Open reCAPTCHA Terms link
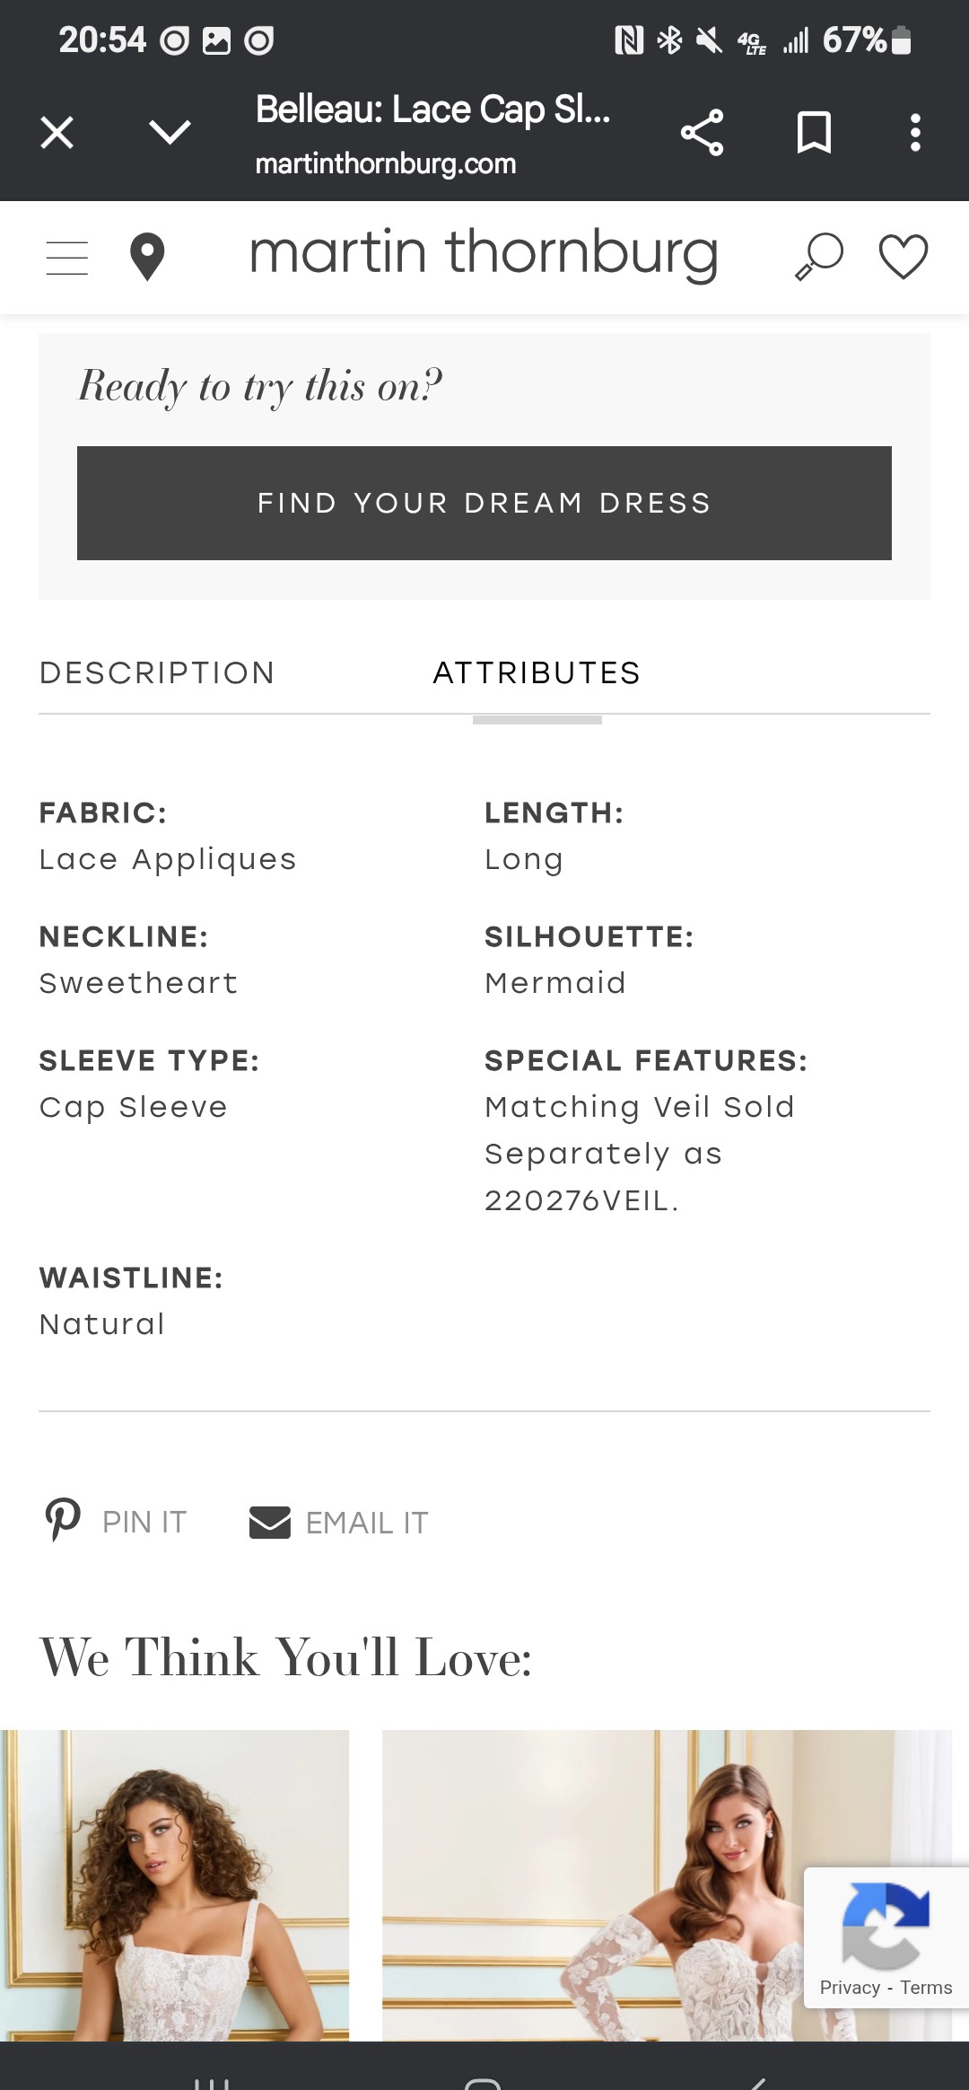Screen dimensions: 969x2090 coord(926,1988)
